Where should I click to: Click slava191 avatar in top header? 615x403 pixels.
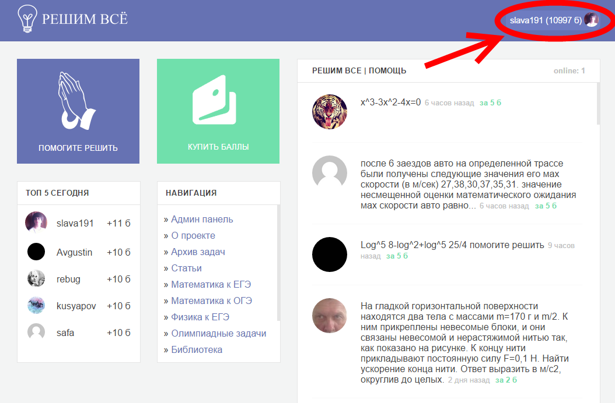point(591,20)
